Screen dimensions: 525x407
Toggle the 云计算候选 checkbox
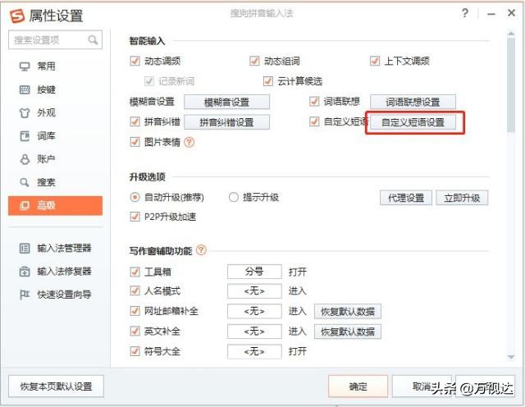[x=268, y=81]
